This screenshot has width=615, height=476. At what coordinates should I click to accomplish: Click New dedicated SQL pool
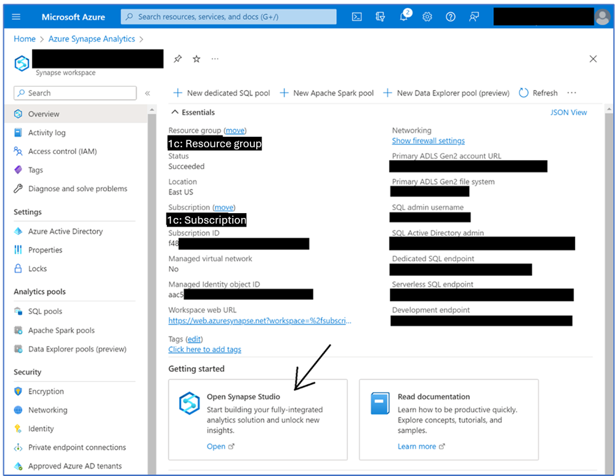[x=222, y=93]
